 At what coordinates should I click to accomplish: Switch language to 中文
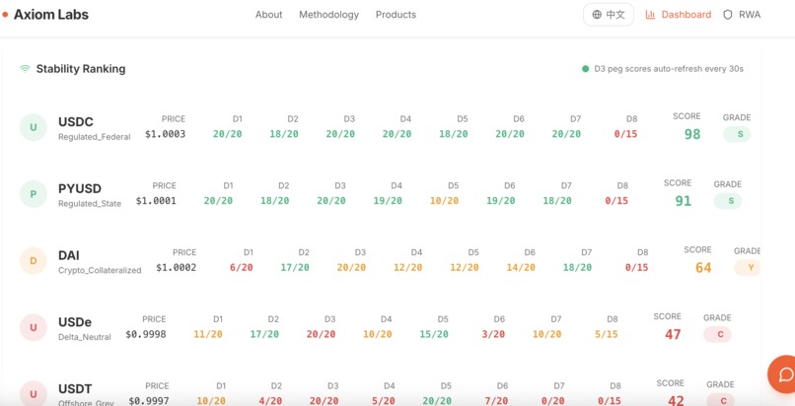coord(609,15)
